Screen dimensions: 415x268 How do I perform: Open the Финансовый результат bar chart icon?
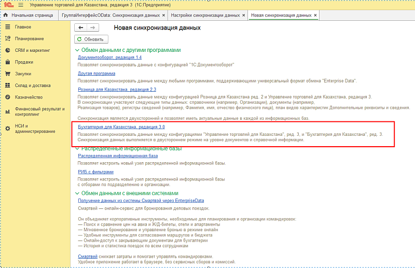[8, 112]
